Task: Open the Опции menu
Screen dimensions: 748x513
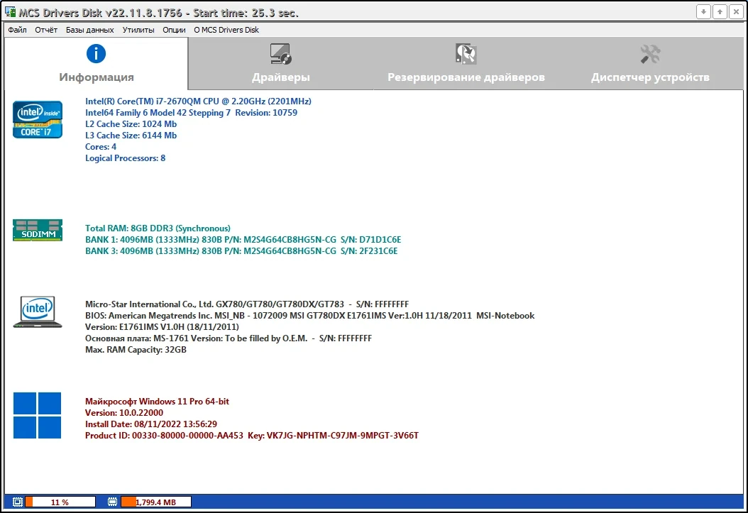Action: tap(174, 30)
